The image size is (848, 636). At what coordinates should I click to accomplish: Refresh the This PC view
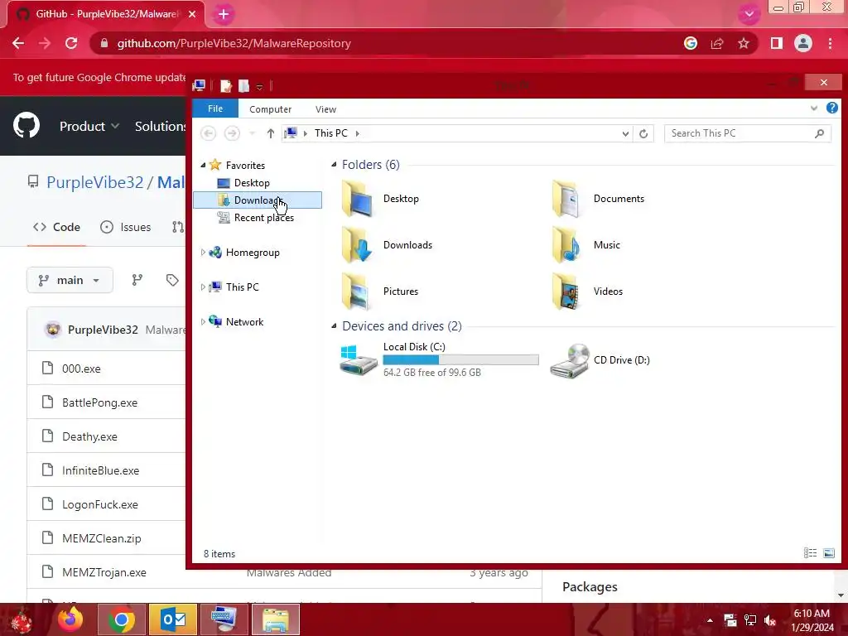[643, 133]
